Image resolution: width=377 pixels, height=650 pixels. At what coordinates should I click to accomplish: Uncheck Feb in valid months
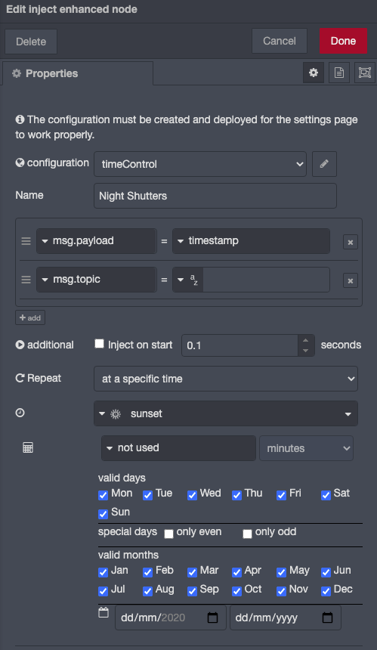pos(147,572)
